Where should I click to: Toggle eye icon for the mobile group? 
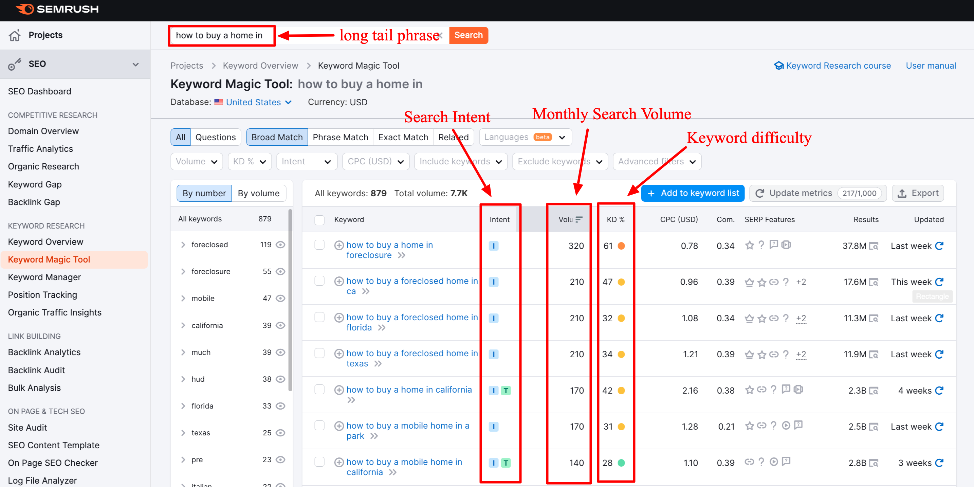(280, 298)
